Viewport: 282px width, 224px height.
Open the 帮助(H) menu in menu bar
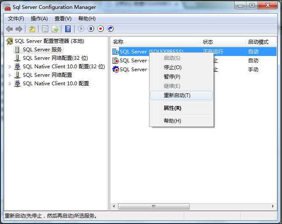click(87, 19)
